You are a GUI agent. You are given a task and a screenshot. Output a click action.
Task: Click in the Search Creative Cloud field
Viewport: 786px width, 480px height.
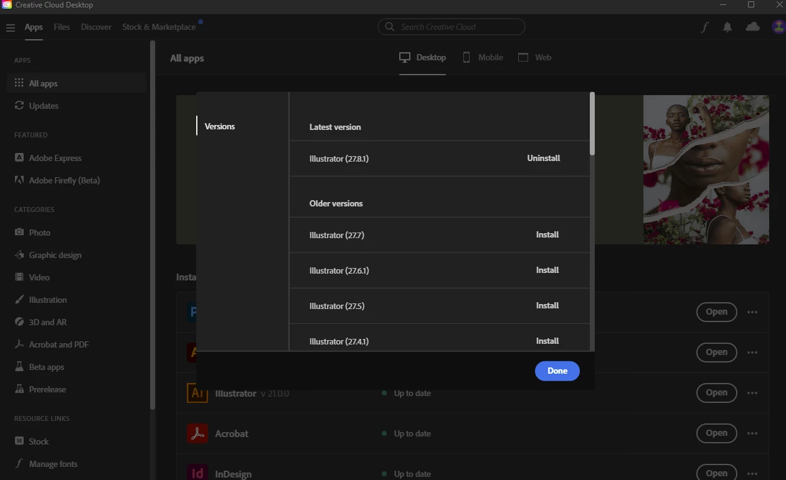point(451,27)
